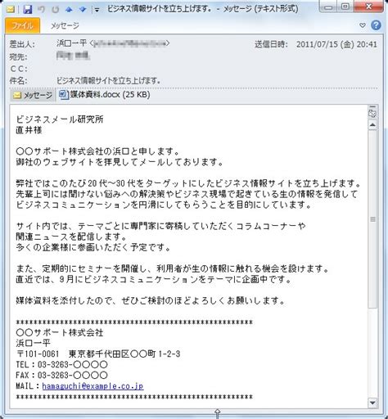Screen dimensions: 388x419
Task: Click the icon atop the message scrollbar
Action: coord(372,113)
